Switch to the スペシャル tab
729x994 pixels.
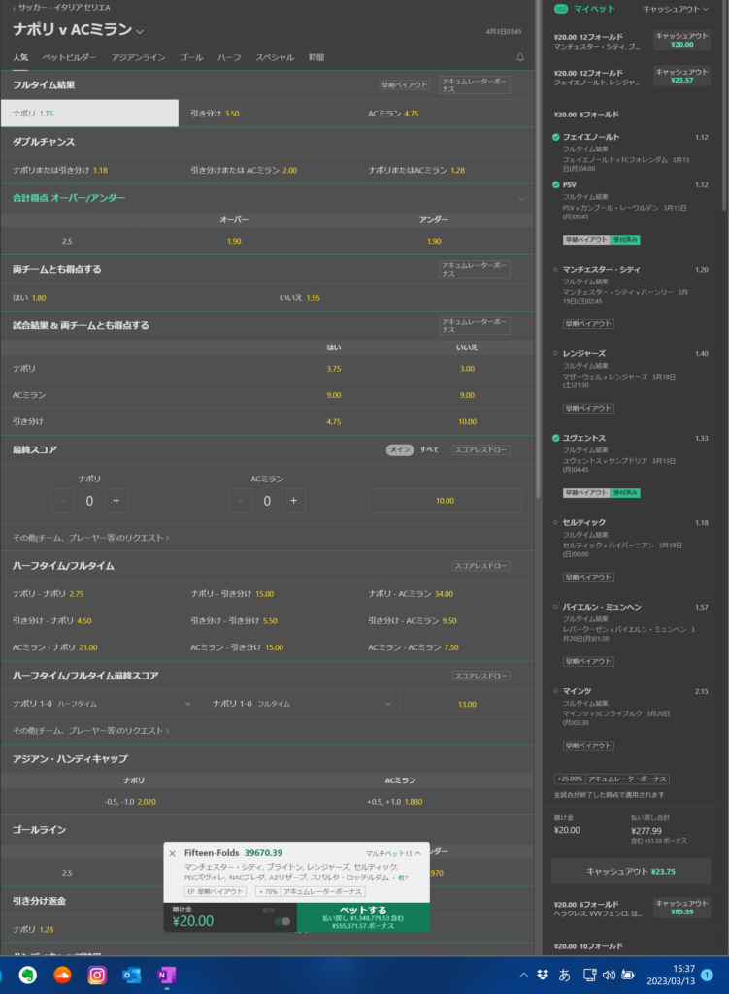pos(275,57)
